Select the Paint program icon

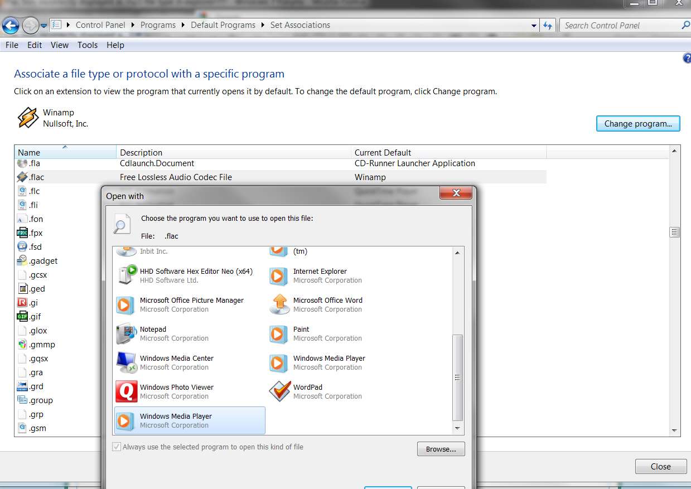tap(278, 333)
